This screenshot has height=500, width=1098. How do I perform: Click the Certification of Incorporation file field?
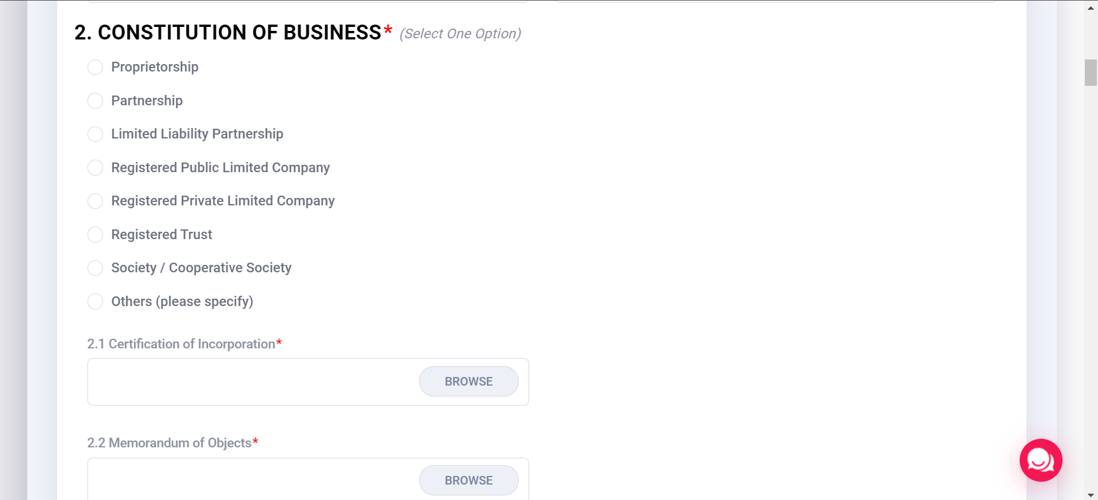246,382
